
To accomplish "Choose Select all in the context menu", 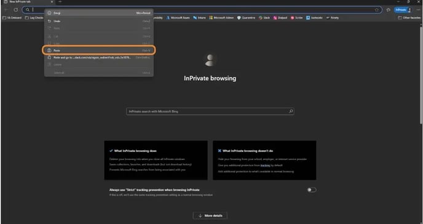I will point(99,73).
